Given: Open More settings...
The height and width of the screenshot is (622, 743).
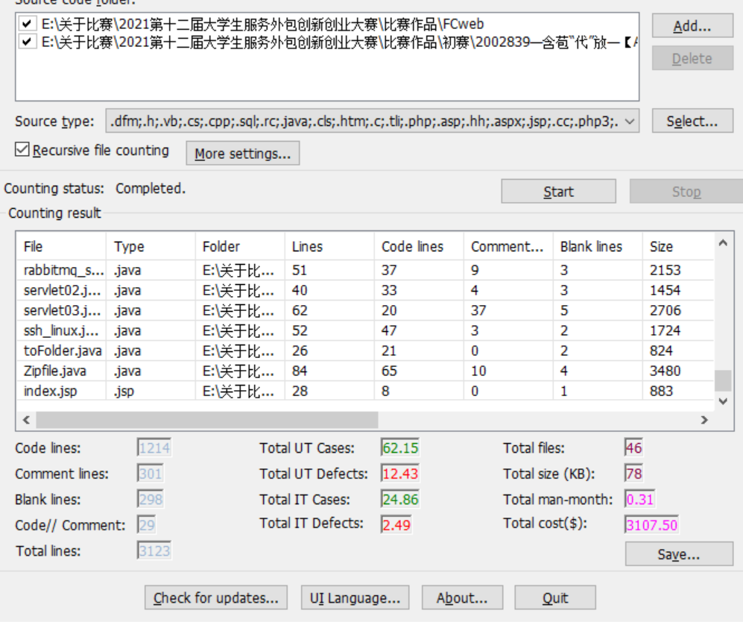Looking at the screenshot, I should pyautogui.click(x=243, y=153).
